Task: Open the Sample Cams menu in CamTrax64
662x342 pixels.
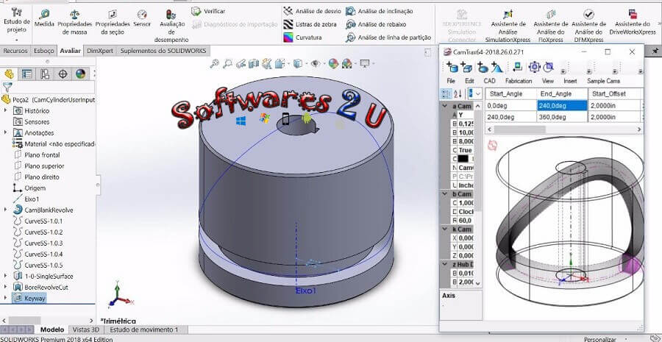Action: (x=603, y=81)
